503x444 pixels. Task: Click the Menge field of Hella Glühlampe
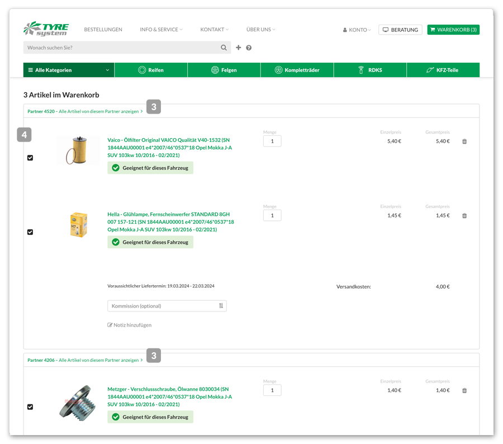[x=272, y=215]
